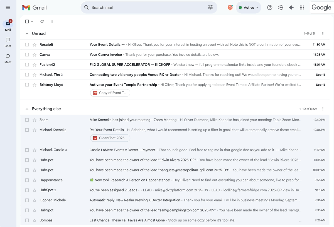The image size is (334, 227).
Task: Open HubSpot banquets@metropolitan-grill.com lead email
Action: tap(175, 170)
